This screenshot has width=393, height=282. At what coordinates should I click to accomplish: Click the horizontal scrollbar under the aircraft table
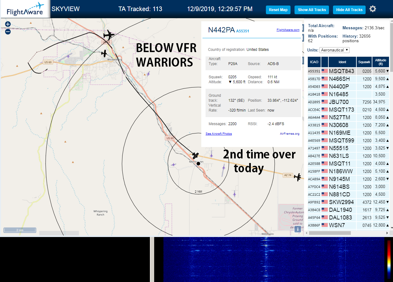pos(330,233)
